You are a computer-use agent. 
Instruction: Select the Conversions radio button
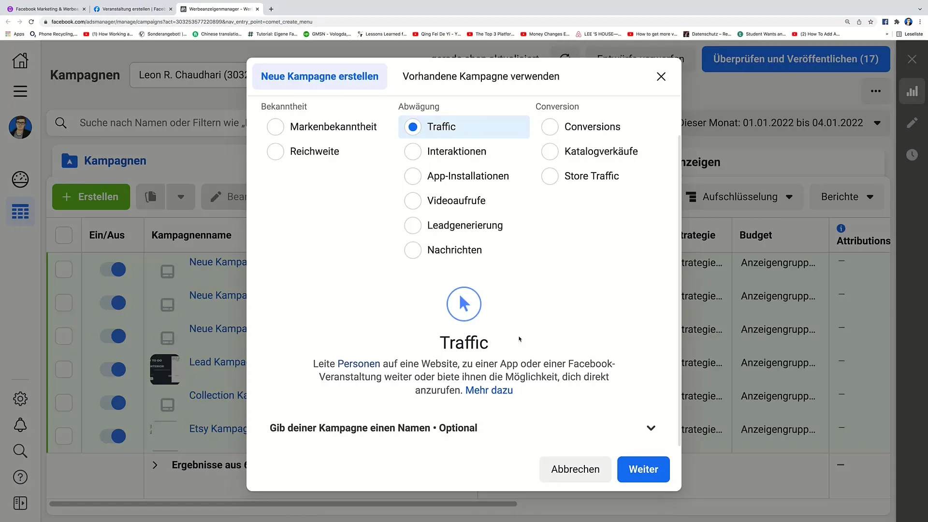pyautogui.click(x=550, y=126)
